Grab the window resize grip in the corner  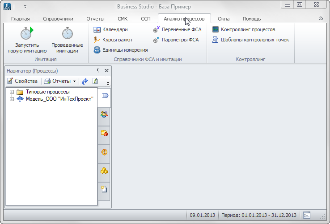pyautogui.click(x=322, y=217)
